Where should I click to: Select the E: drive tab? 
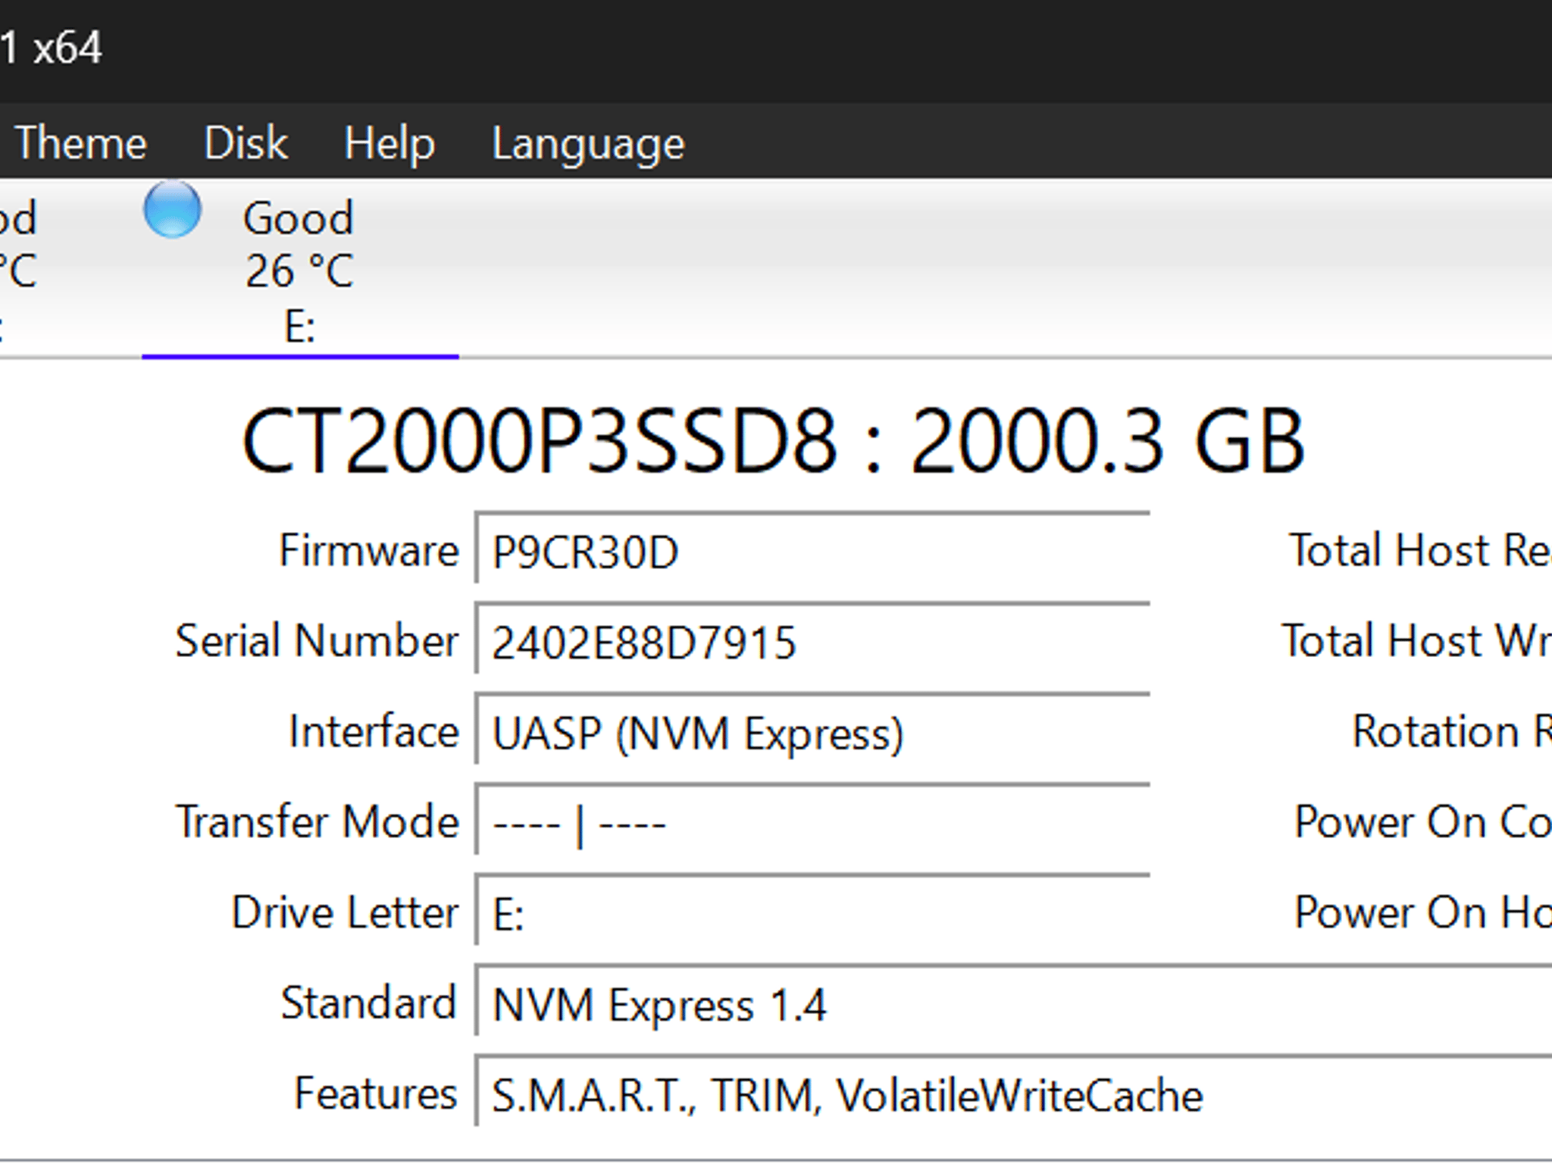(300, 268)
